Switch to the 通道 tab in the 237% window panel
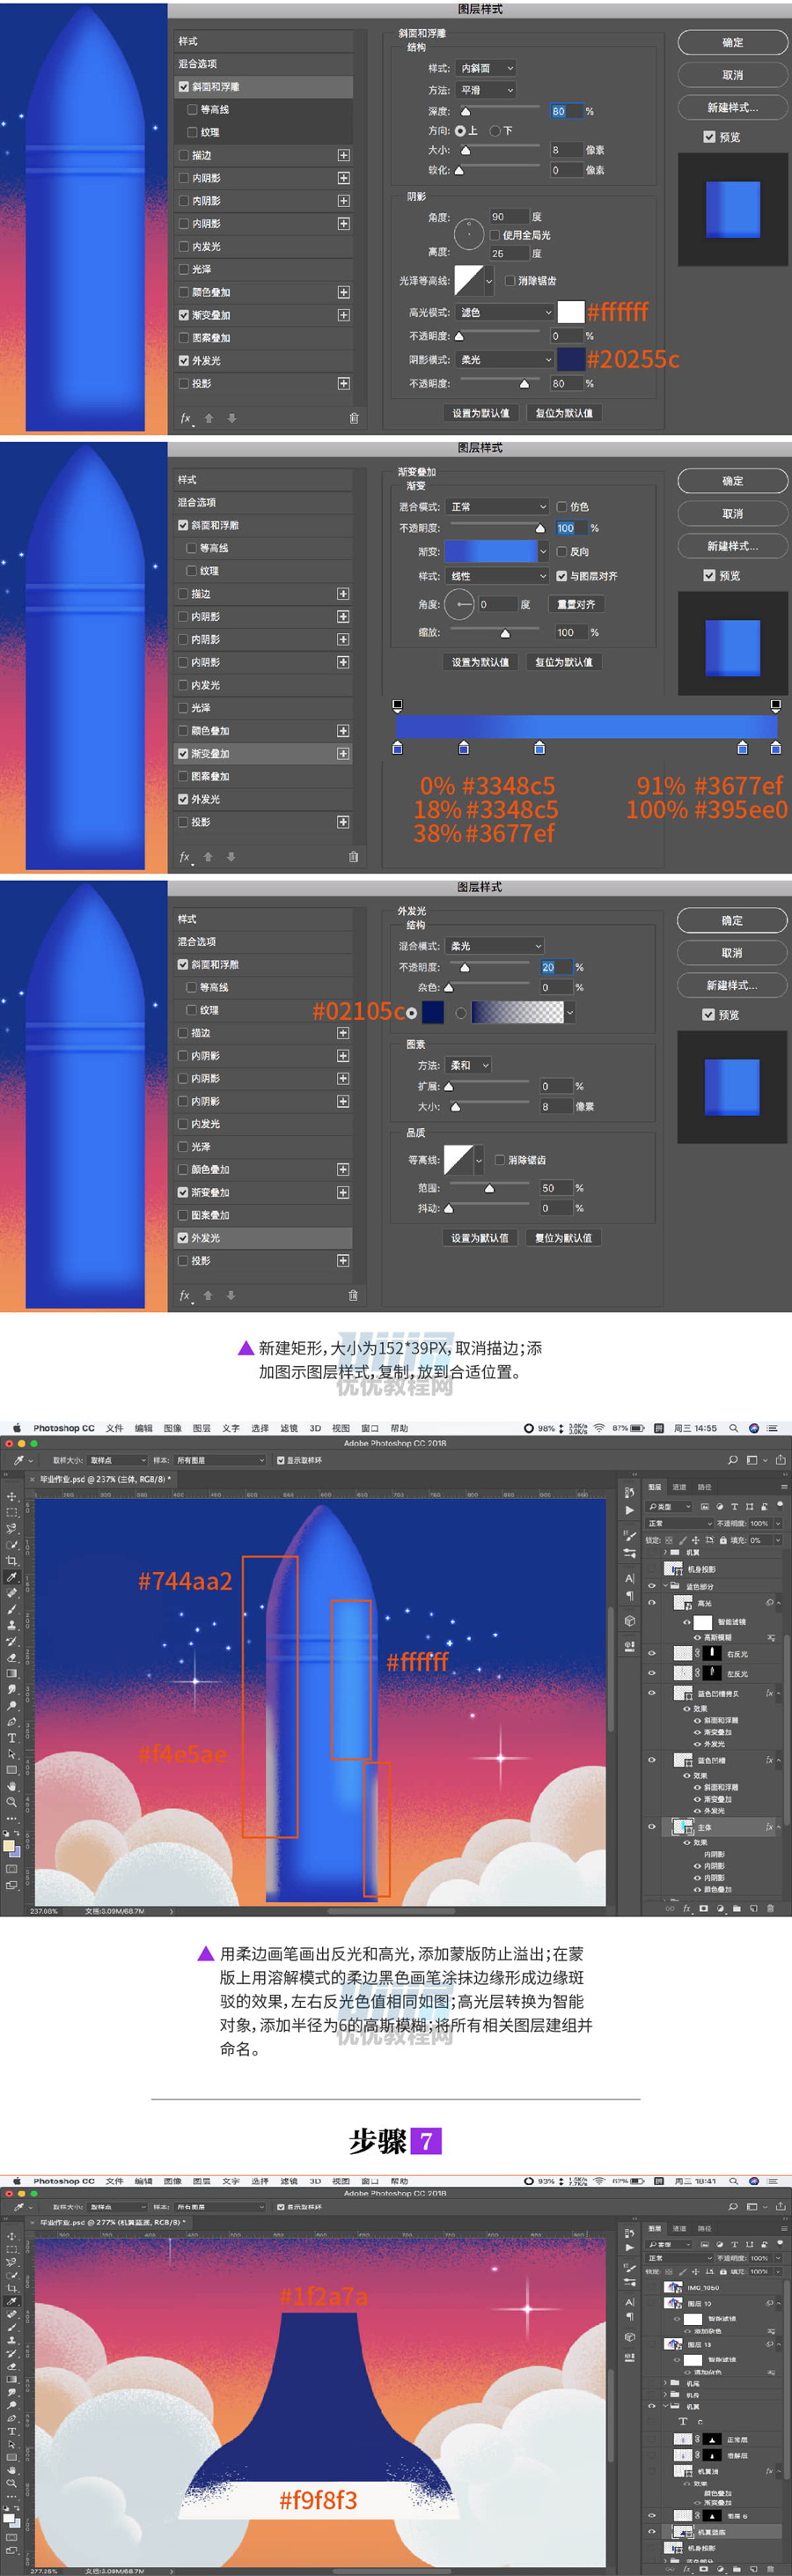The width and height of the screenshot is (792, 2576). point(680,1487)
